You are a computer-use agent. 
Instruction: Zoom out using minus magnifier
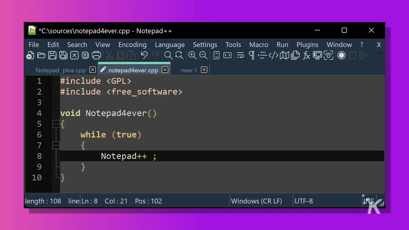tap(203, 55)
